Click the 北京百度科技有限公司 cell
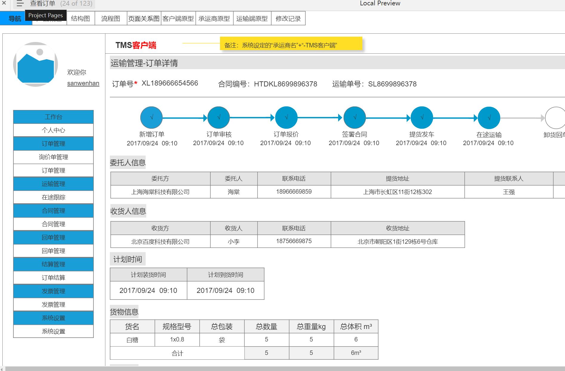The height and width of the screenshot is (371, 565). tap(161, 241)
